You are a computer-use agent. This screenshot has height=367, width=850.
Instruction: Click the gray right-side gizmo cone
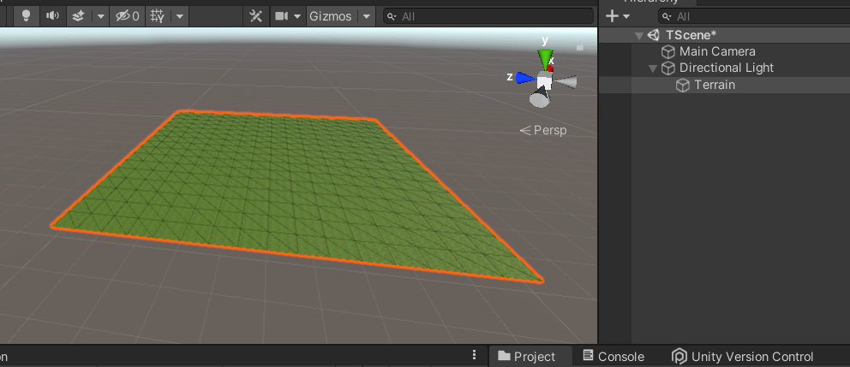566,82
